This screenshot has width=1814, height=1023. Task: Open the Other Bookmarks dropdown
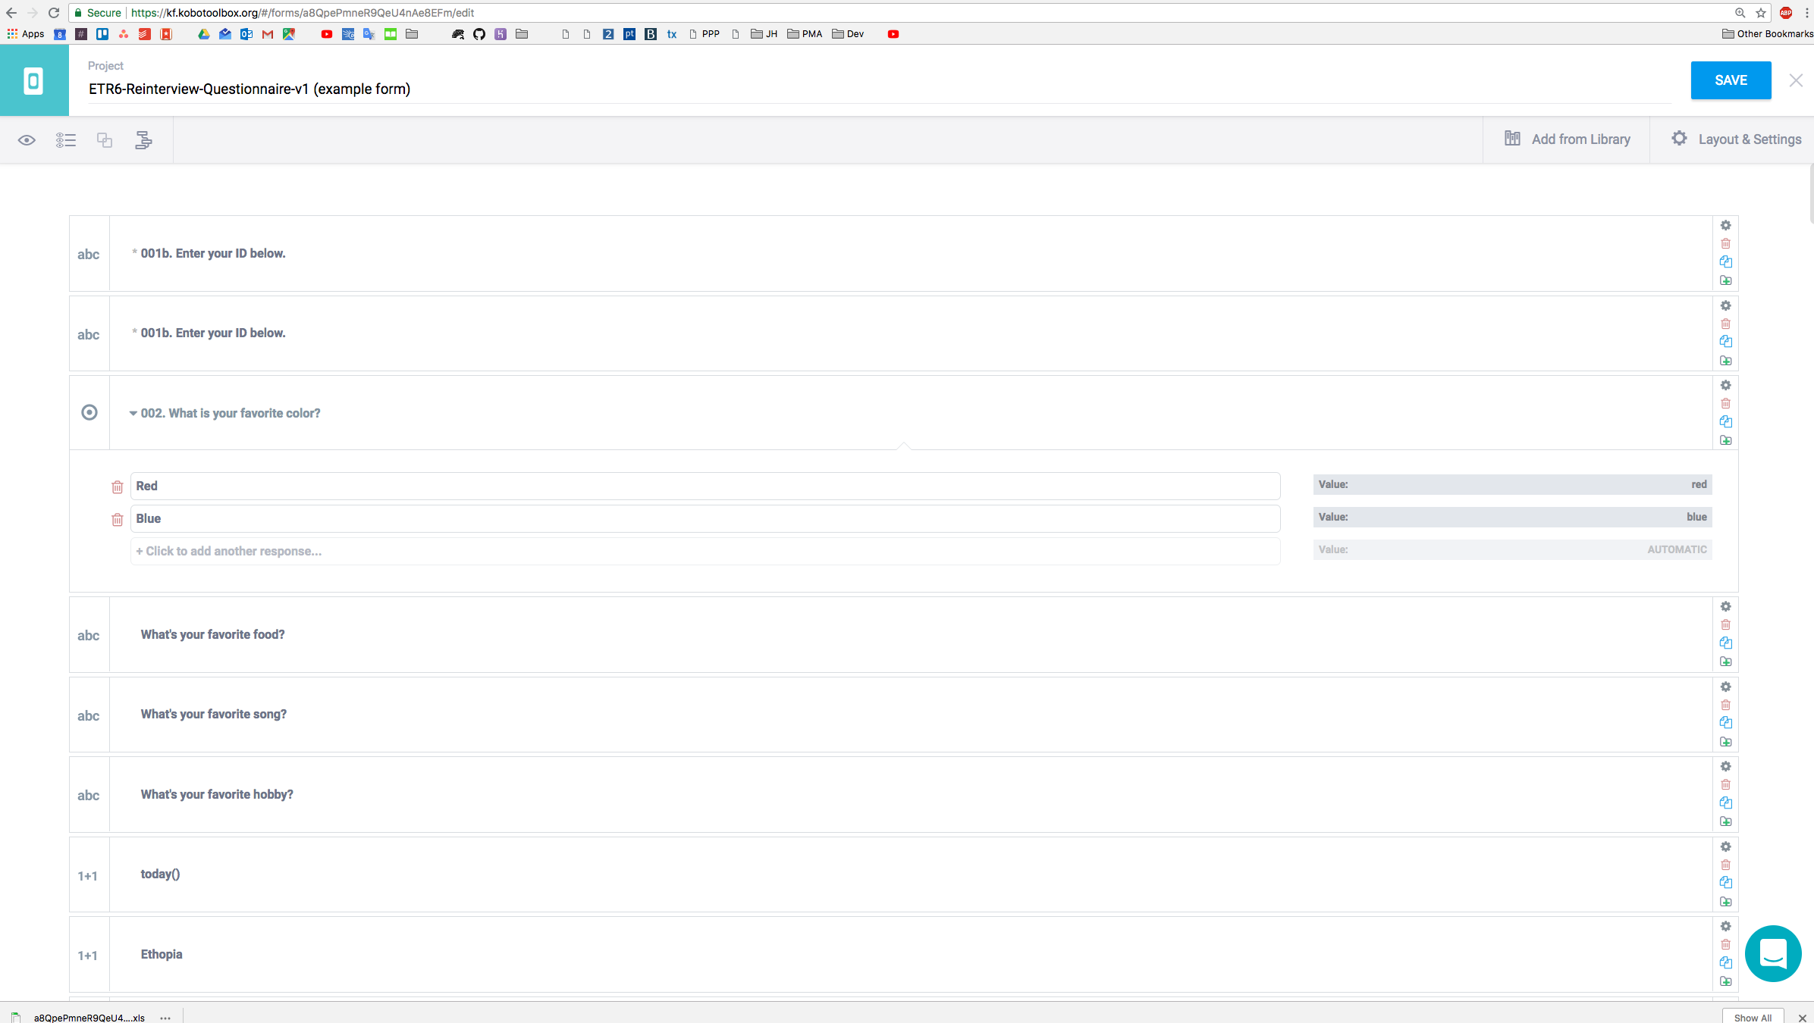click(x=1768, y=34)
